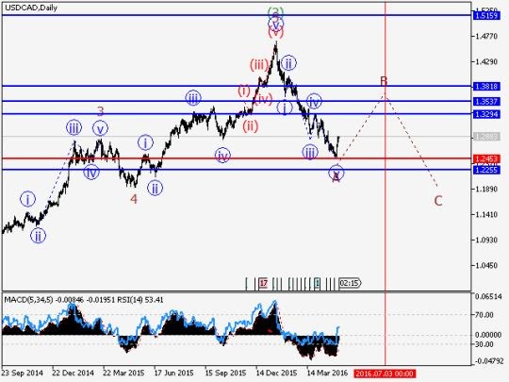The height and width of the screenshot is (382, 509).
Task: Select the circled v above wave A
Action: pyautogui.click(x=337, y=172)
